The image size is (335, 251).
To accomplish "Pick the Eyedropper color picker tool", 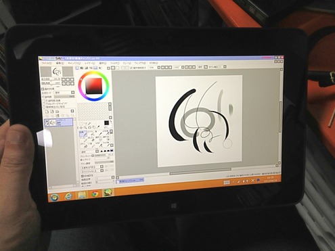I will [98, 127].
